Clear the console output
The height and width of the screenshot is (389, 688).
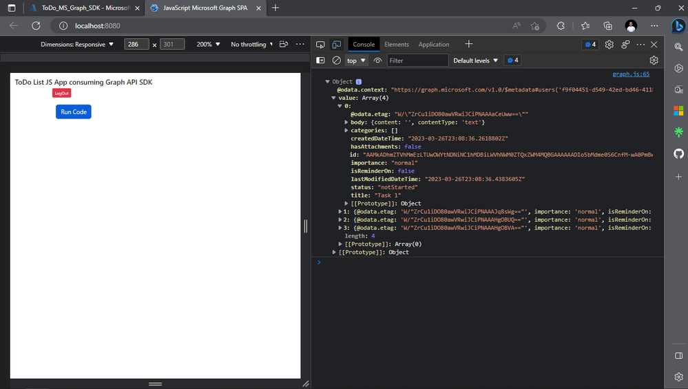click(x=337, y=61)
